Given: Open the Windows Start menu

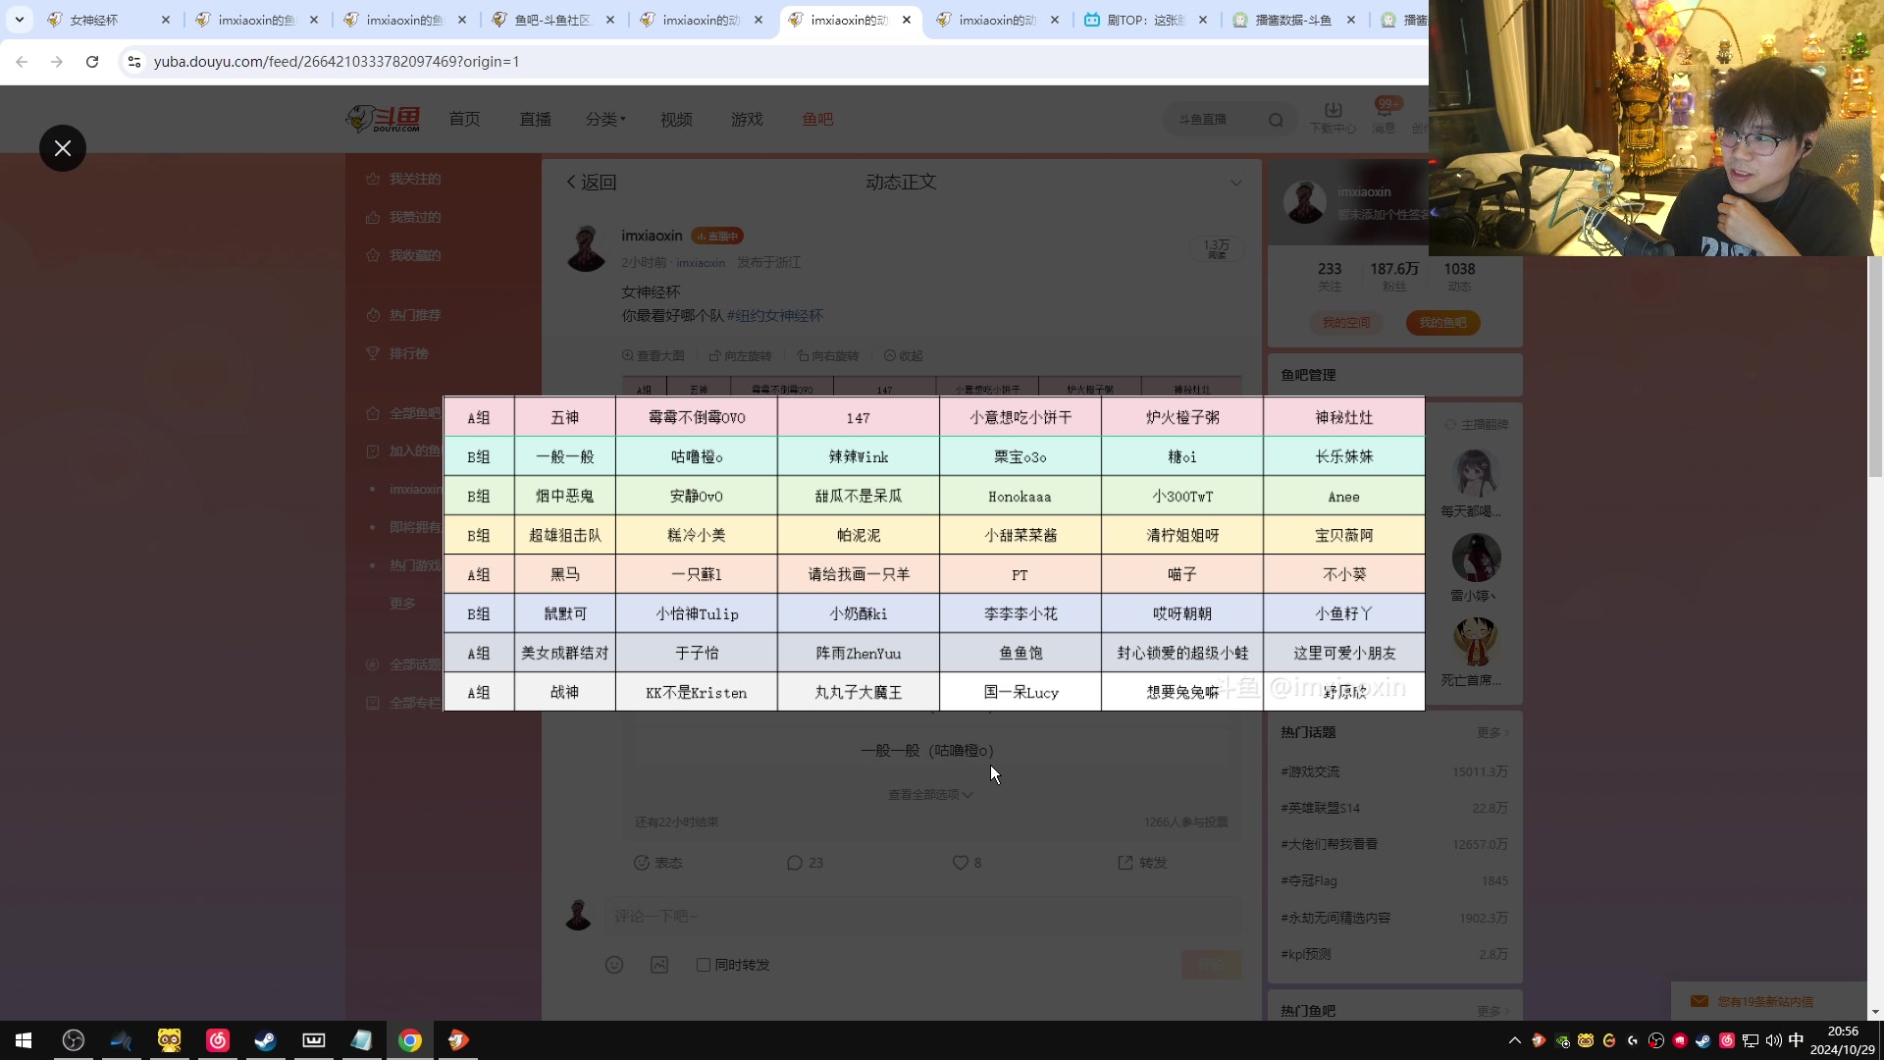Looking at the screenshot, I should tap(24, 1040).
